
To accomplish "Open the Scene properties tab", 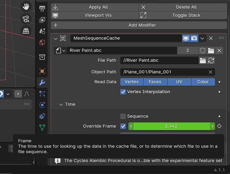I will point(42,31).
